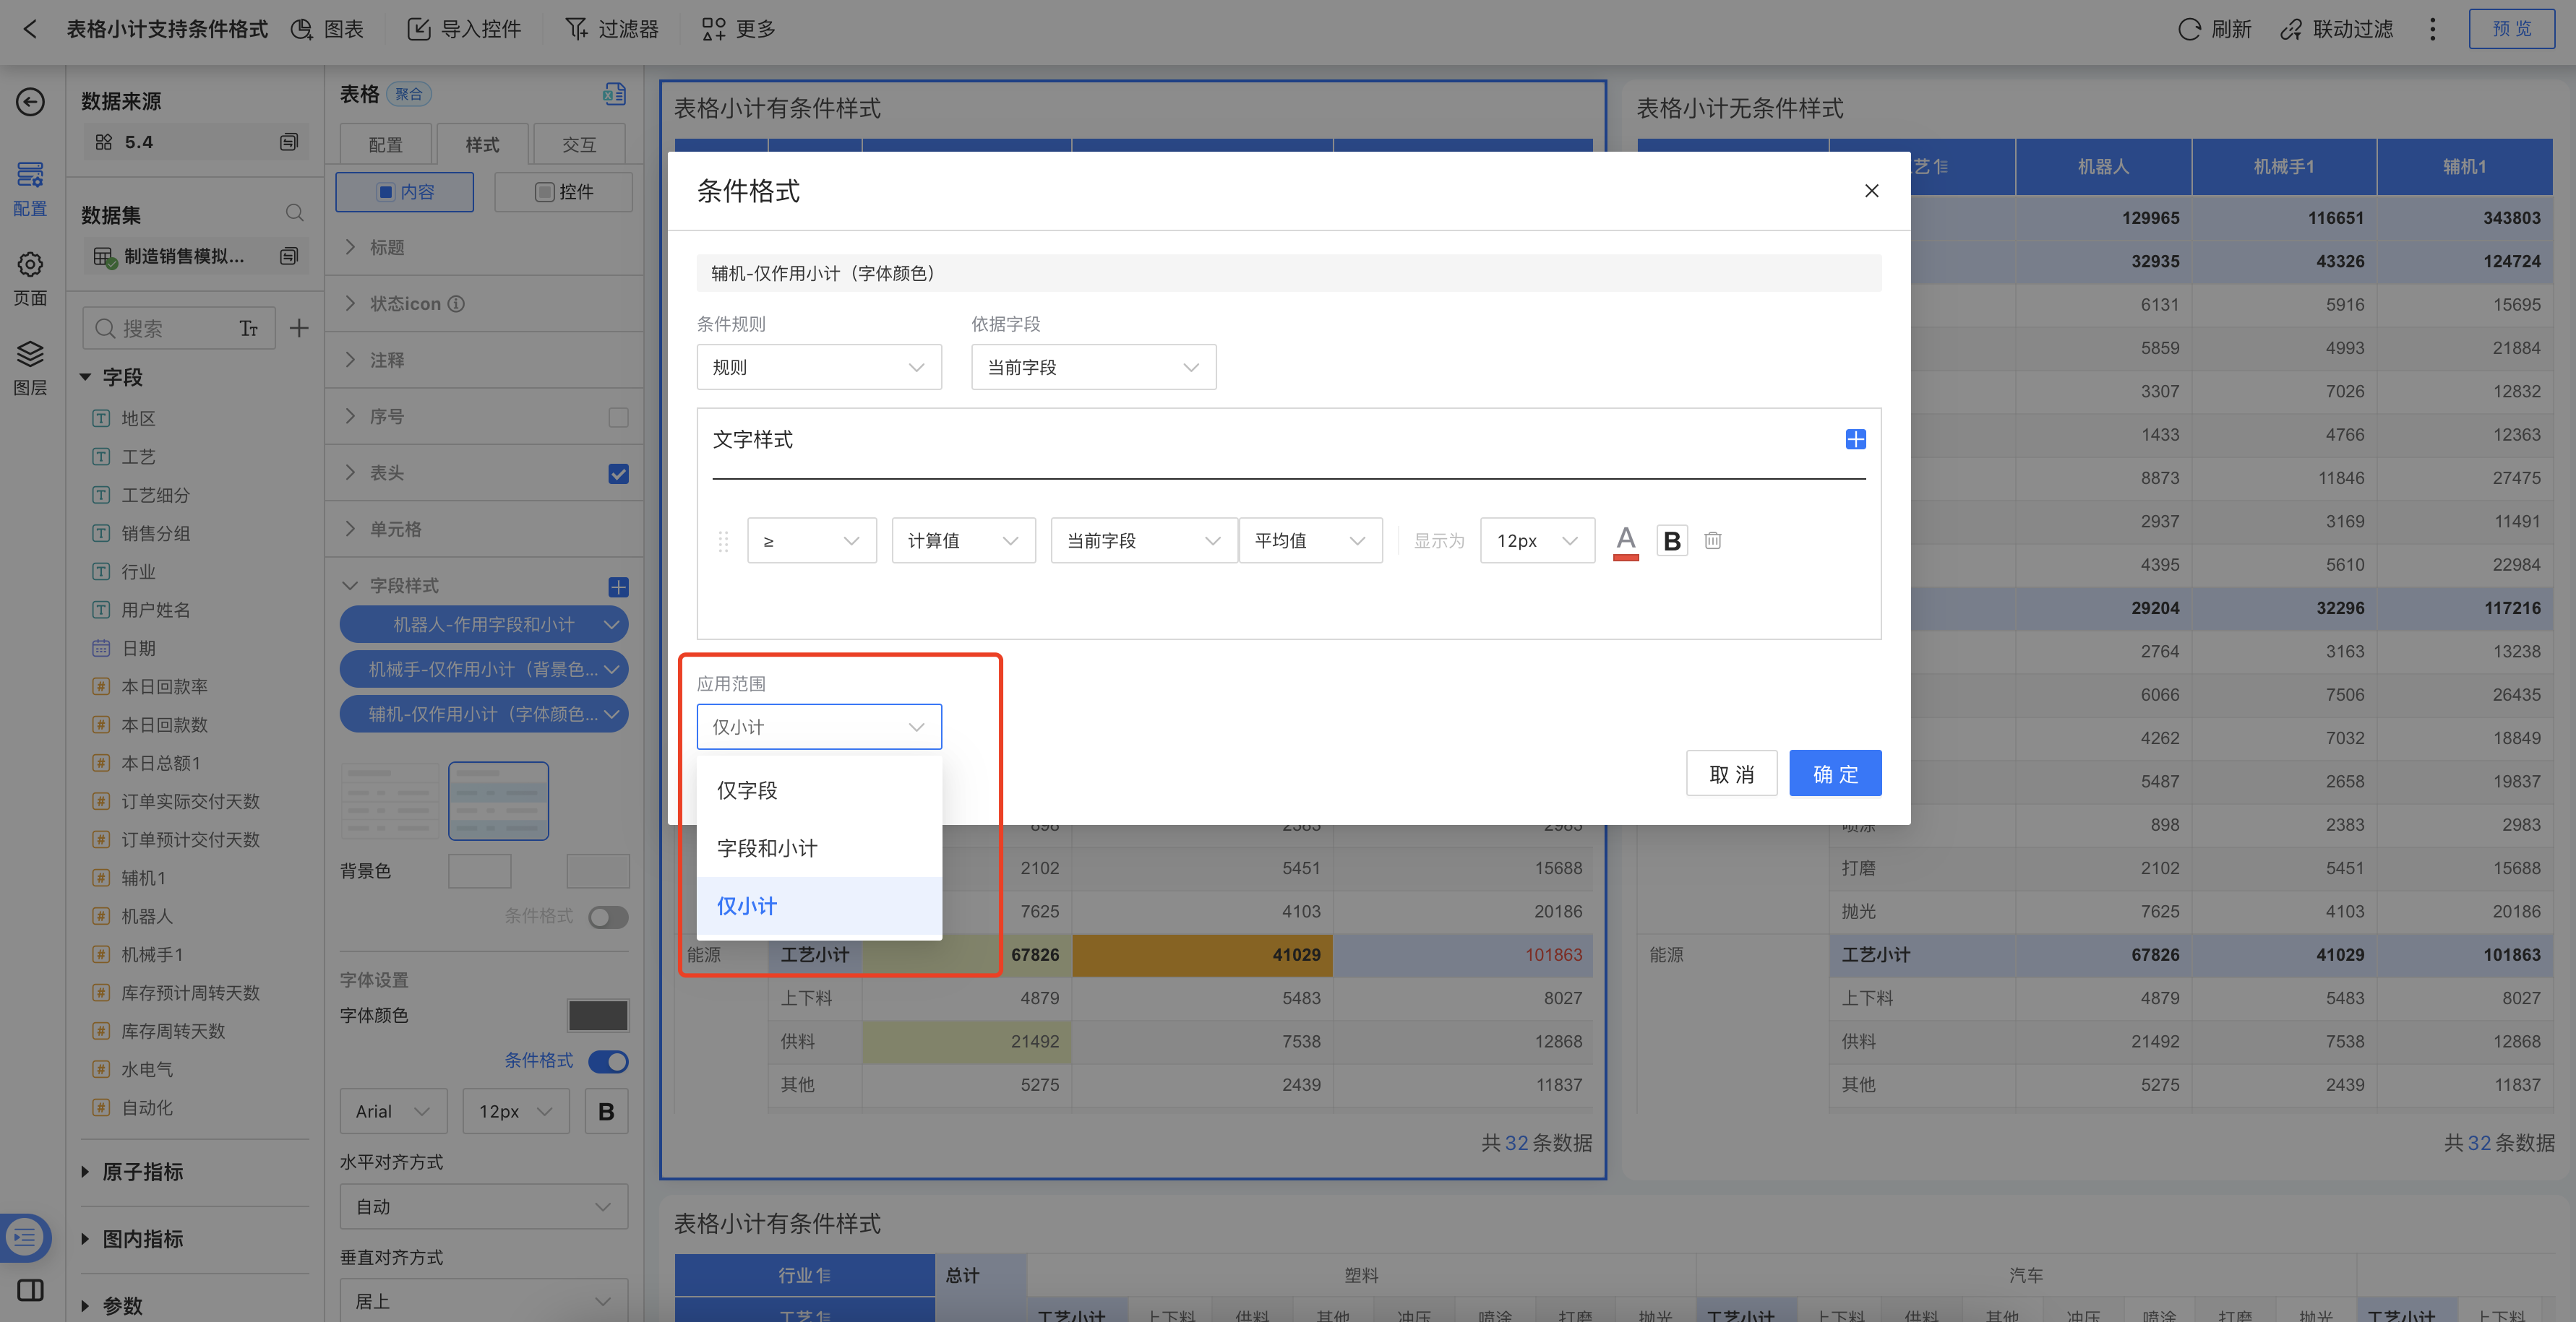2576x1322 pixels.
Task: Turn off font color 条件格式 switch
Action: (x=608, y=1061)
